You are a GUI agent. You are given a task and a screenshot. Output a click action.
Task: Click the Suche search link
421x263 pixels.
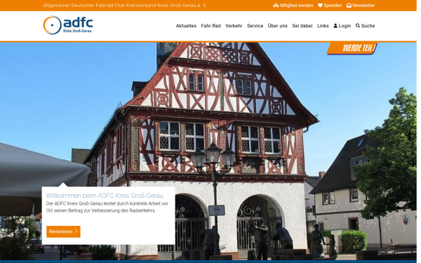coord(365,26)
